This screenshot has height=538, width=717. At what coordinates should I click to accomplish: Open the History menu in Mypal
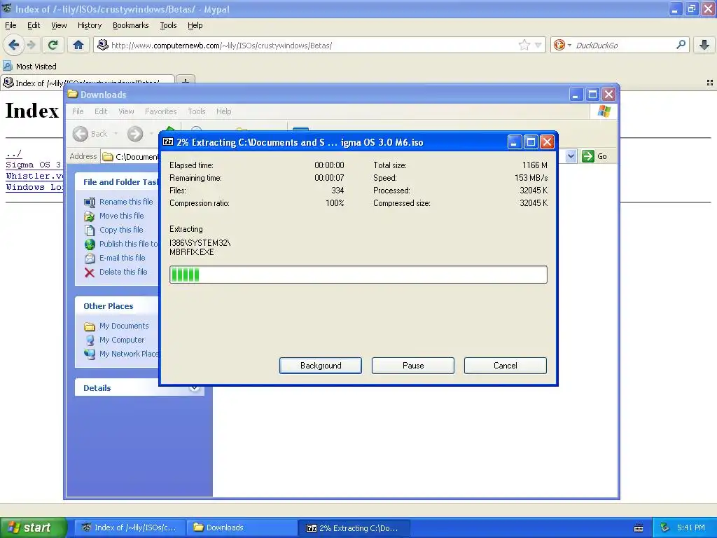coord(89,25)
